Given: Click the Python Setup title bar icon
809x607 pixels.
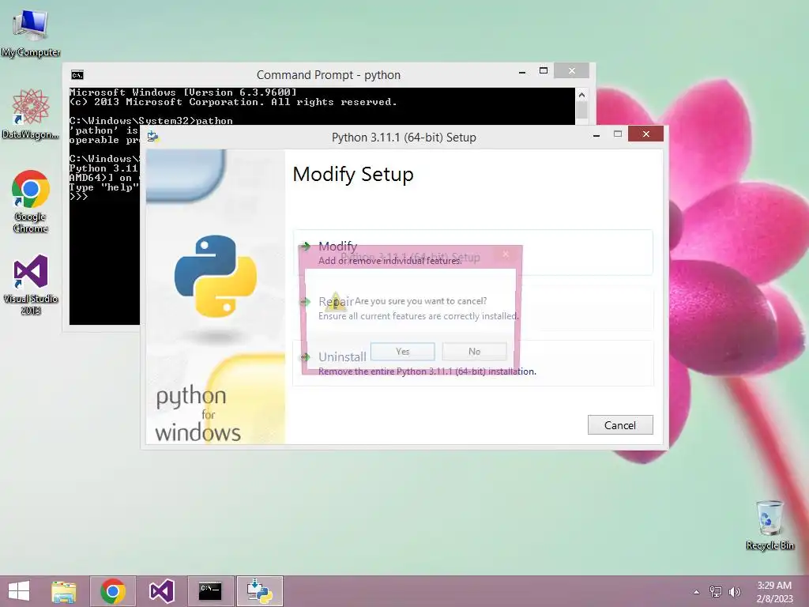Looking at the screenshot, I should [x=153, y=137].
